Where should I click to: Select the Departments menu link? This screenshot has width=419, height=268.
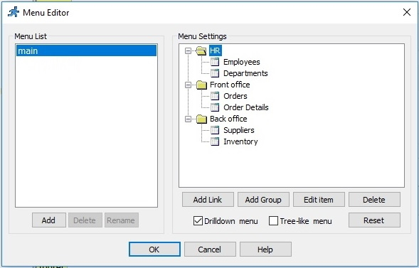[x=245, y=73]
